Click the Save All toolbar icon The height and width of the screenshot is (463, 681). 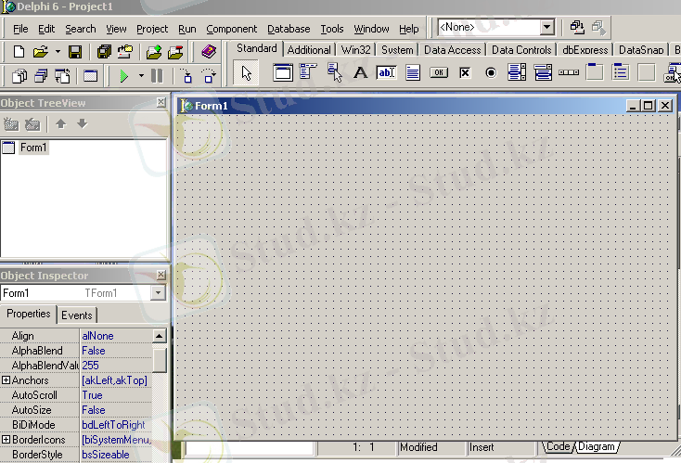pos(104,52)
